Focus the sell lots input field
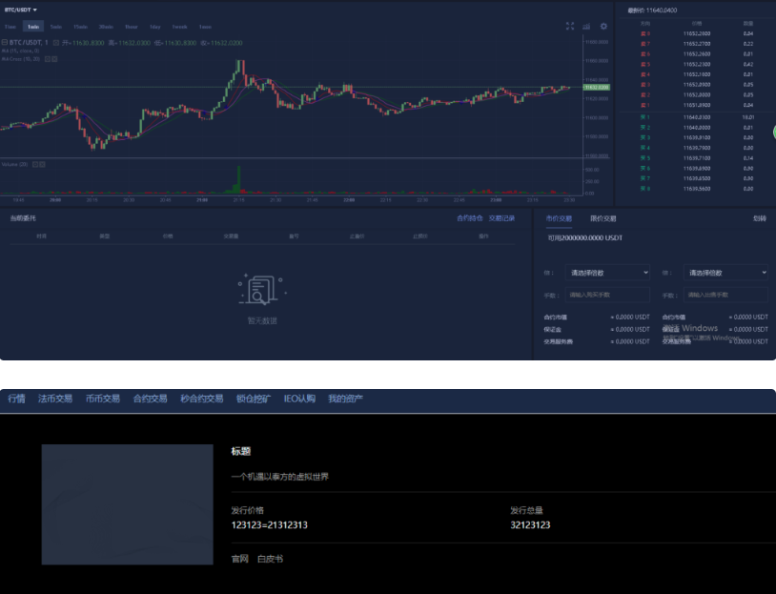 [725, 295]
